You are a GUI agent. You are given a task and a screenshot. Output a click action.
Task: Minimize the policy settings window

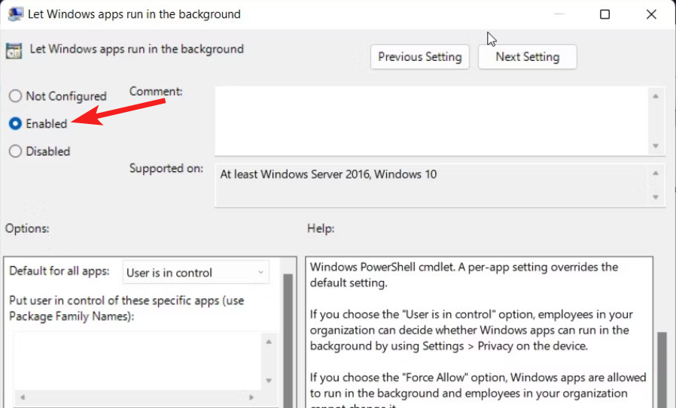pyautogui.click(x=559, y=14)
